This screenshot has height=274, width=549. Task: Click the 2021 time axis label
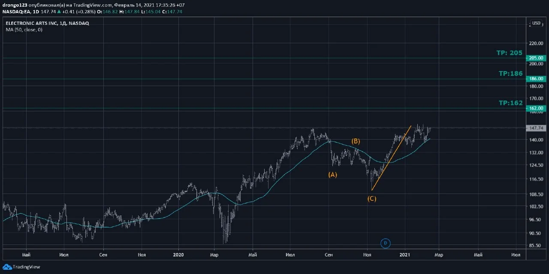(405, 255)
